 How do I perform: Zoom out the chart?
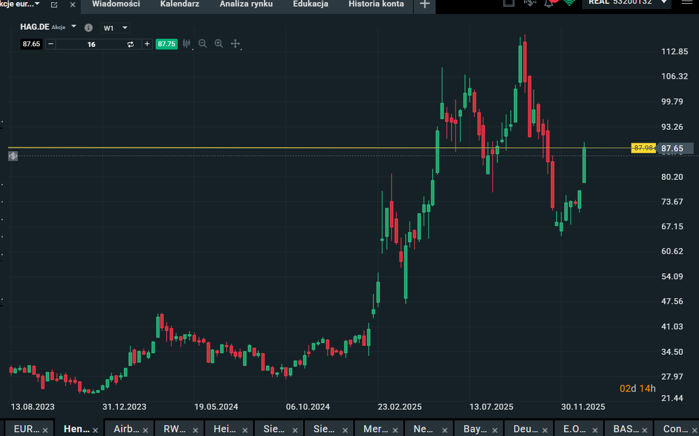pos(202,44)
